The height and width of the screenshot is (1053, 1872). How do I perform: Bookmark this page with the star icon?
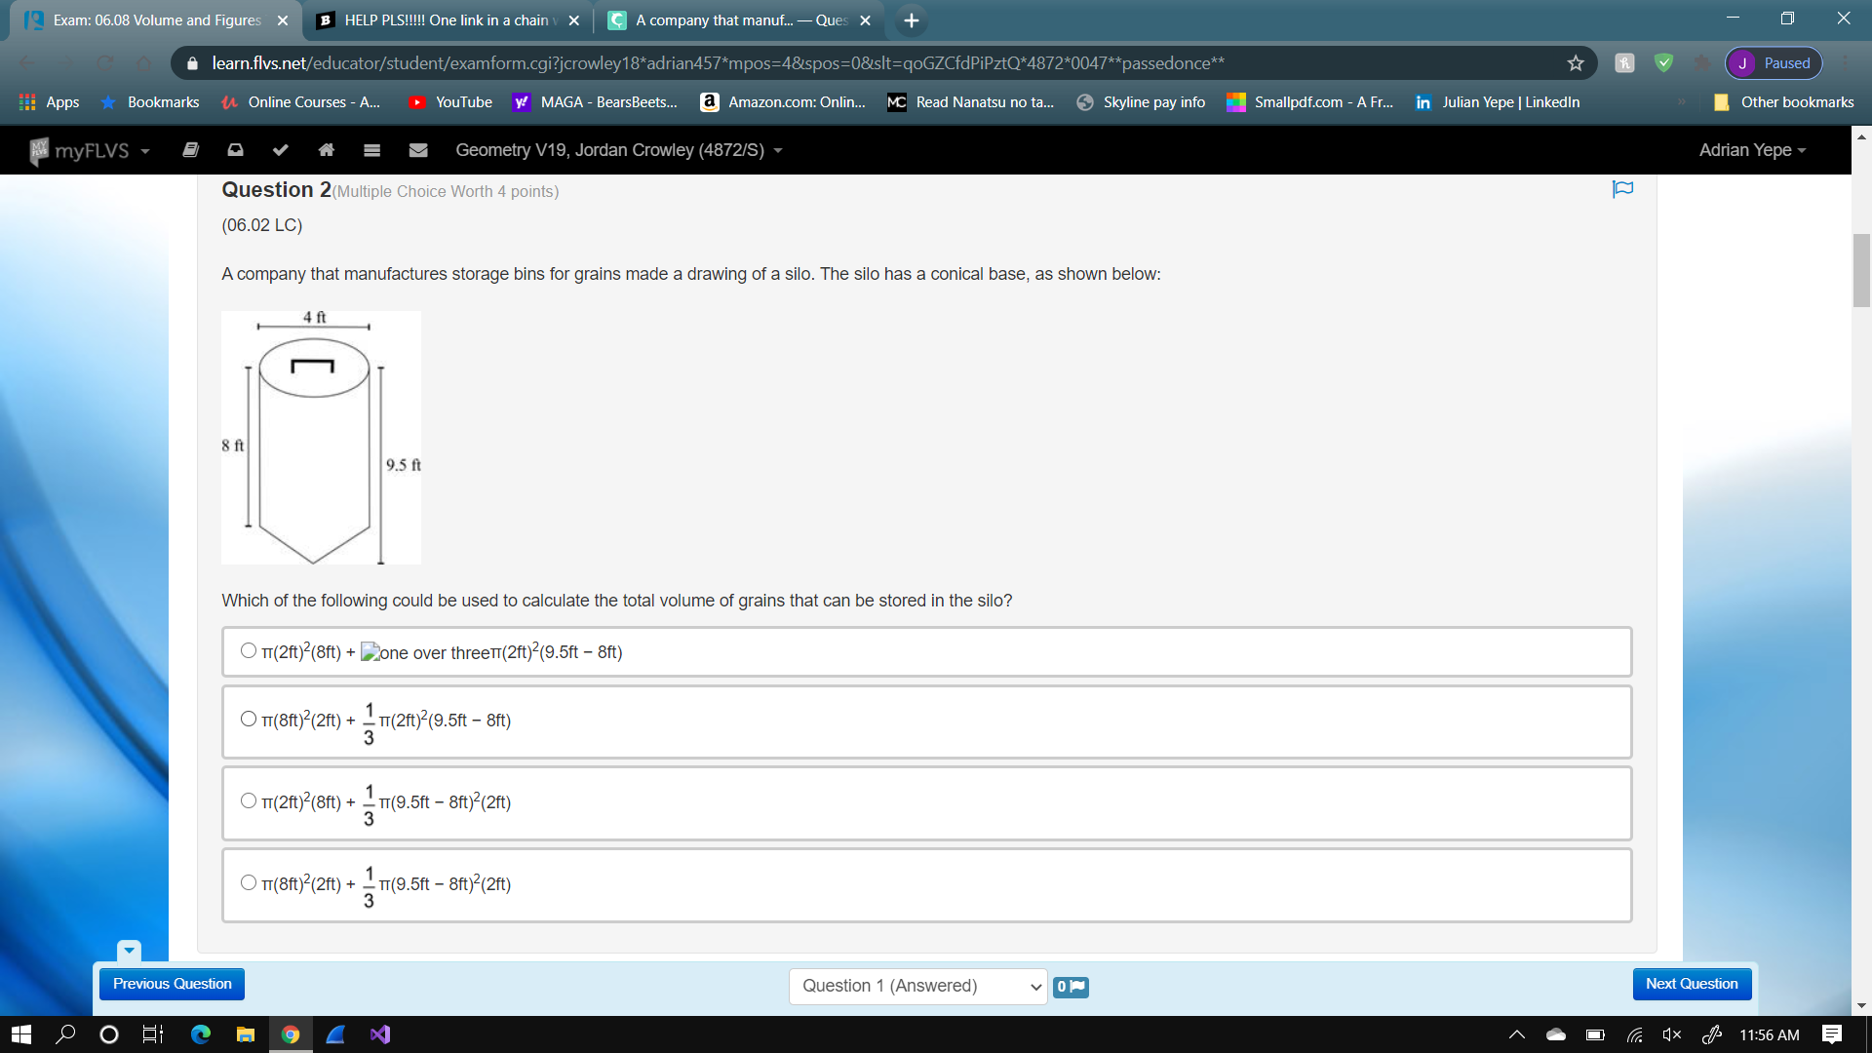(x=1576, y=63)
